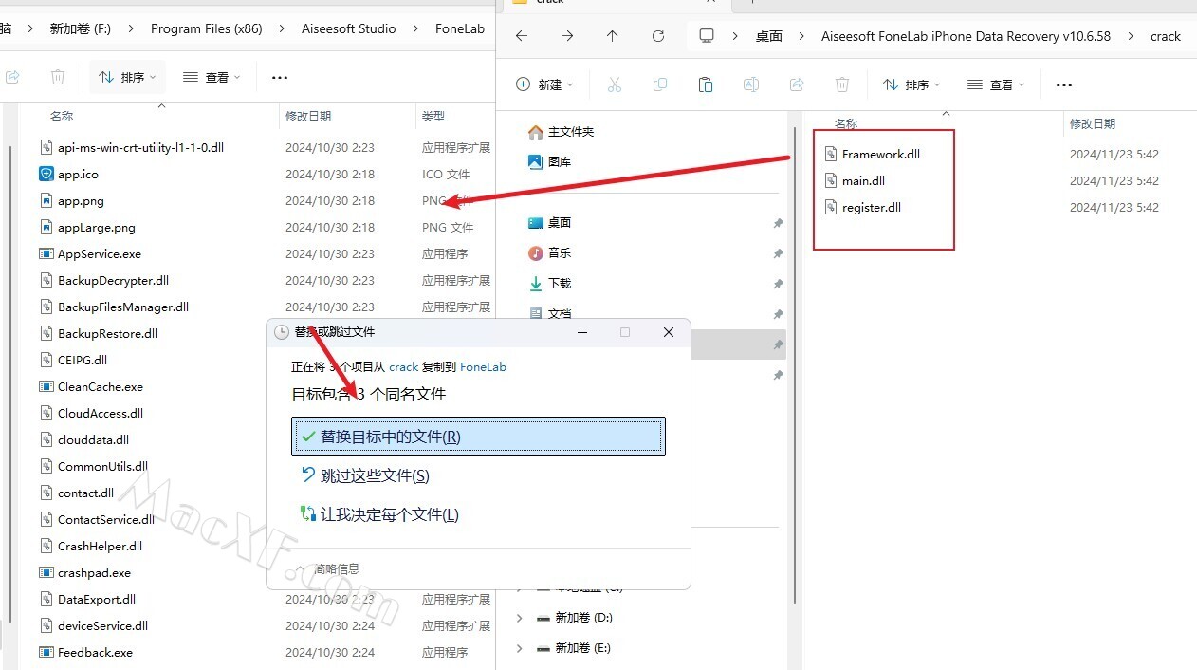Choose 替换目标中的文件(R) option
The width and height of the screenshot is (1197, 670).
[x=478, y=437]
